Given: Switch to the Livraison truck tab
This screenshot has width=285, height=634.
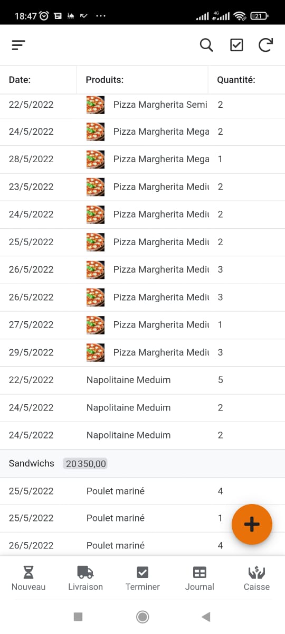Looking at the screenshot, I should (85, 579).
